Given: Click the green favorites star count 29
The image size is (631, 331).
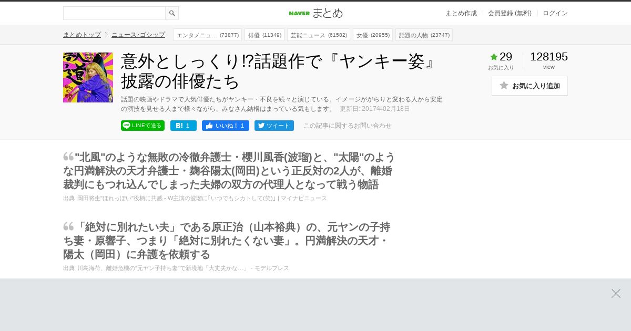Looking at the screenshot, I should tap(501, 57).
